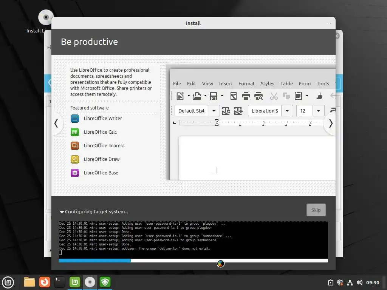Click the Export as PDF icon
387x290 pixels.
click(x=234, y=96)
